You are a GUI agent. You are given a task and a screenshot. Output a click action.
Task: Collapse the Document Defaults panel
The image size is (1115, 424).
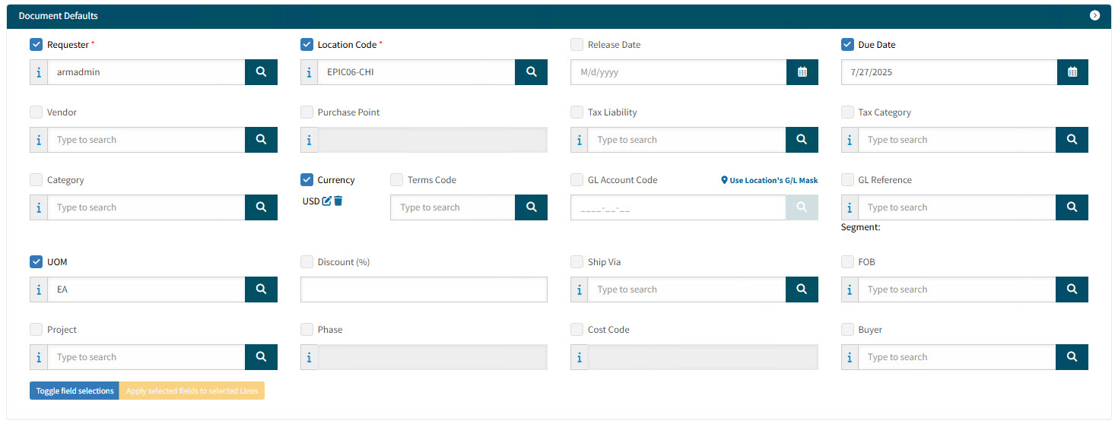click(x=1094, y=15)
